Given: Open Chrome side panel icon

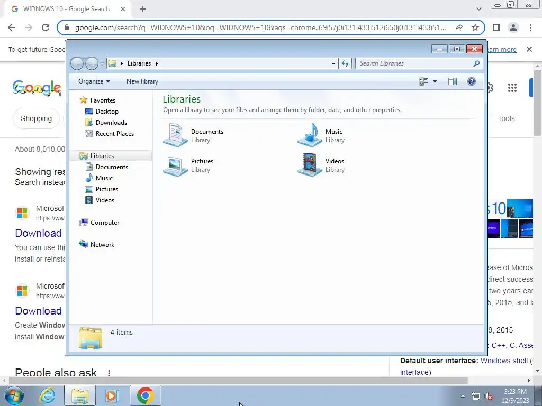Looking at the screenshot, I should tap(496, 27).
